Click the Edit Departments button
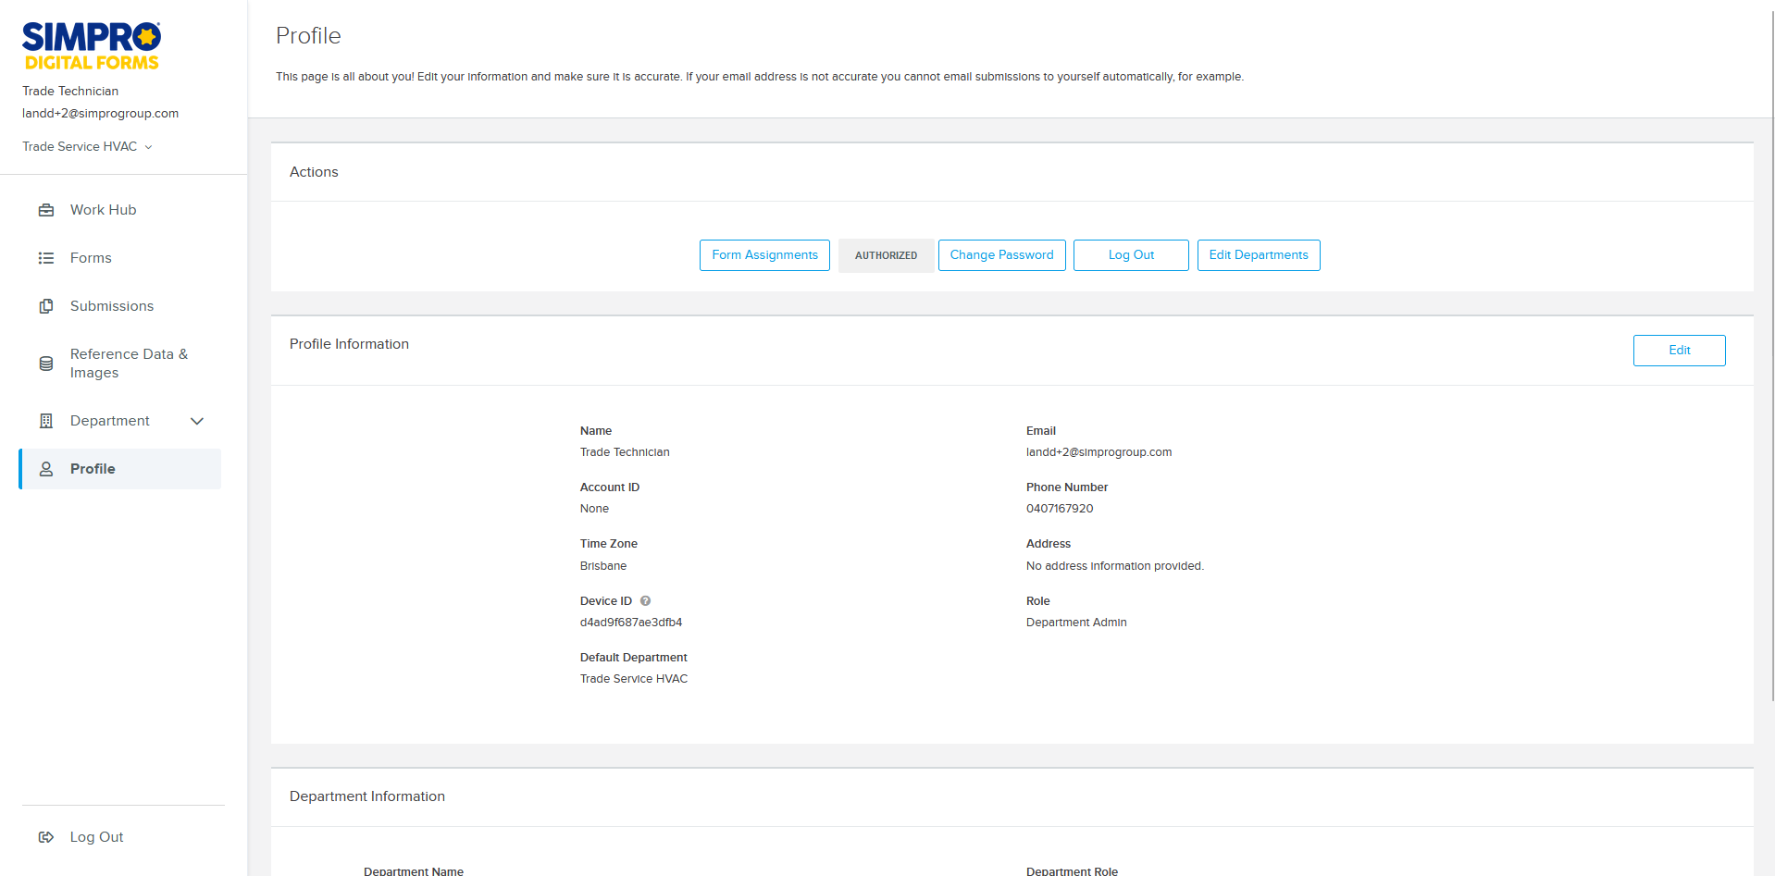 point(1259,255)
